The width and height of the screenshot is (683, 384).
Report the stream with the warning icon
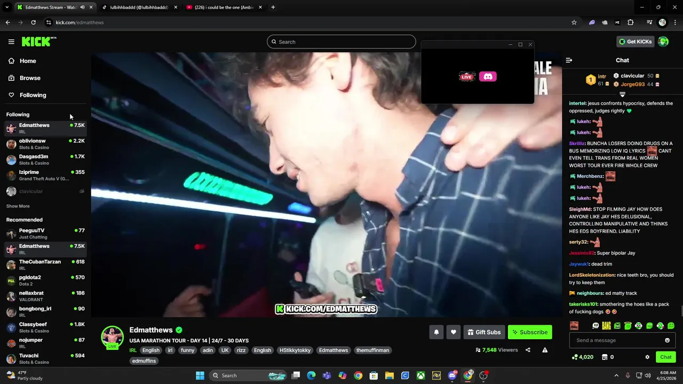(545, 350)
